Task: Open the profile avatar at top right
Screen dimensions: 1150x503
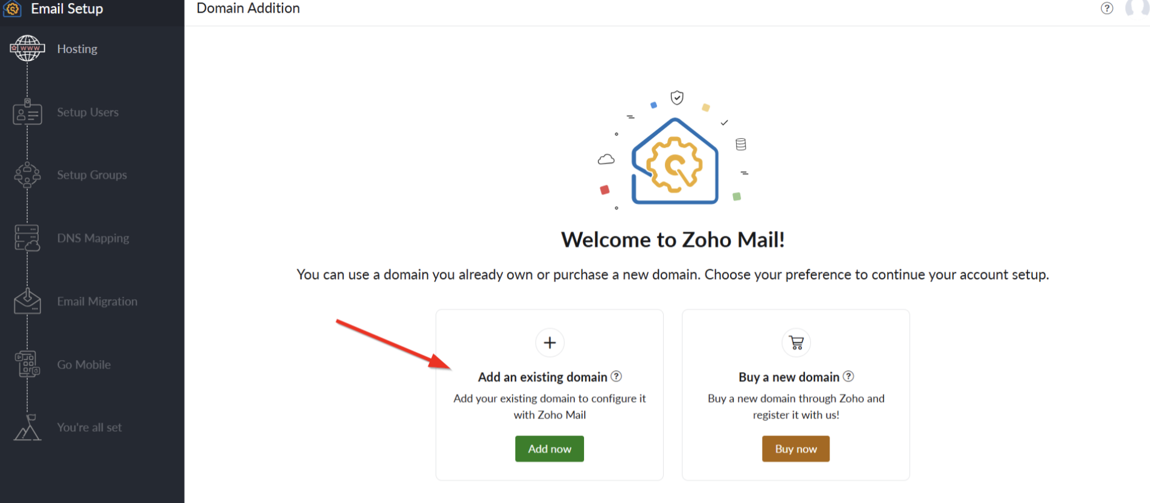Action: coord(1137,7)
